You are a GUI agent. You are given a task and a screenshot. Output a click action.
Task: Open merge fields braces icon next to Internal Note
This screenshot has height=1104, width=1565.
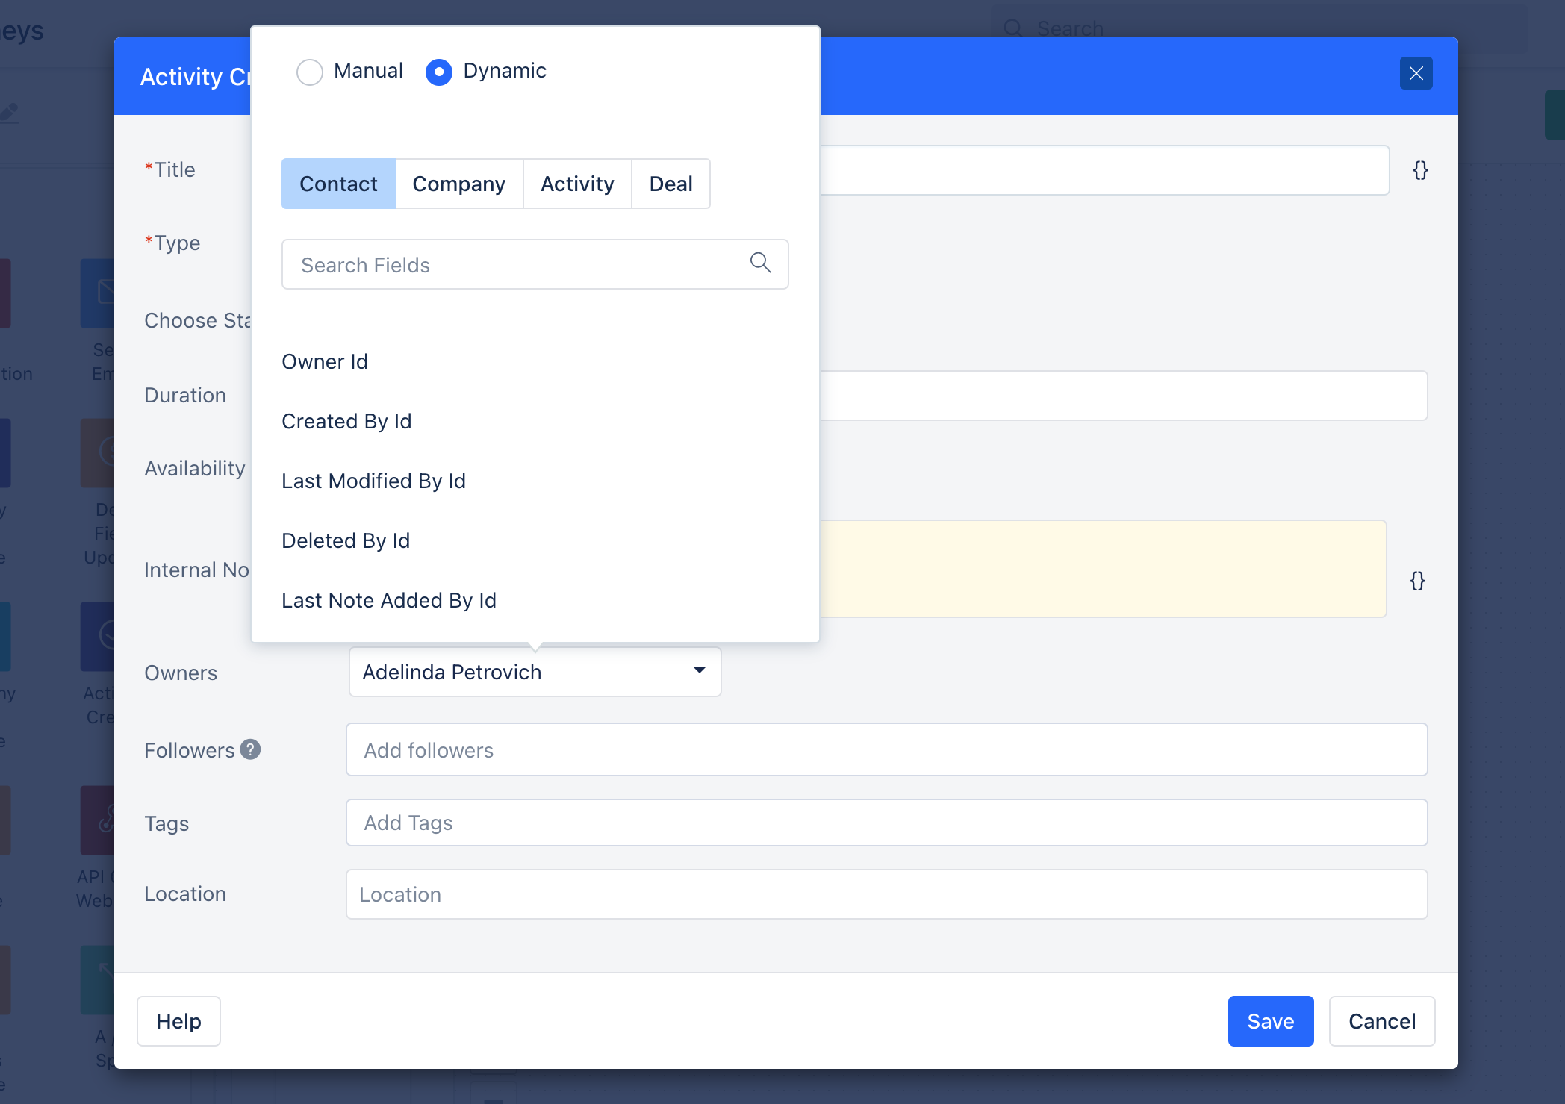click(x=1417, y=581)
